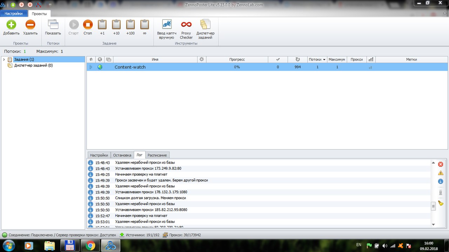Stop the task with the Стоп button
This screenshot has height=252, width=449.
pyautogui.click(x=88, y=28)
